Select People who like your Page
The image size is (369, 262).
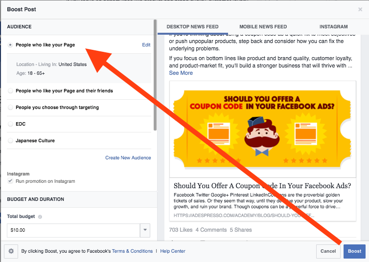[10, 44]
